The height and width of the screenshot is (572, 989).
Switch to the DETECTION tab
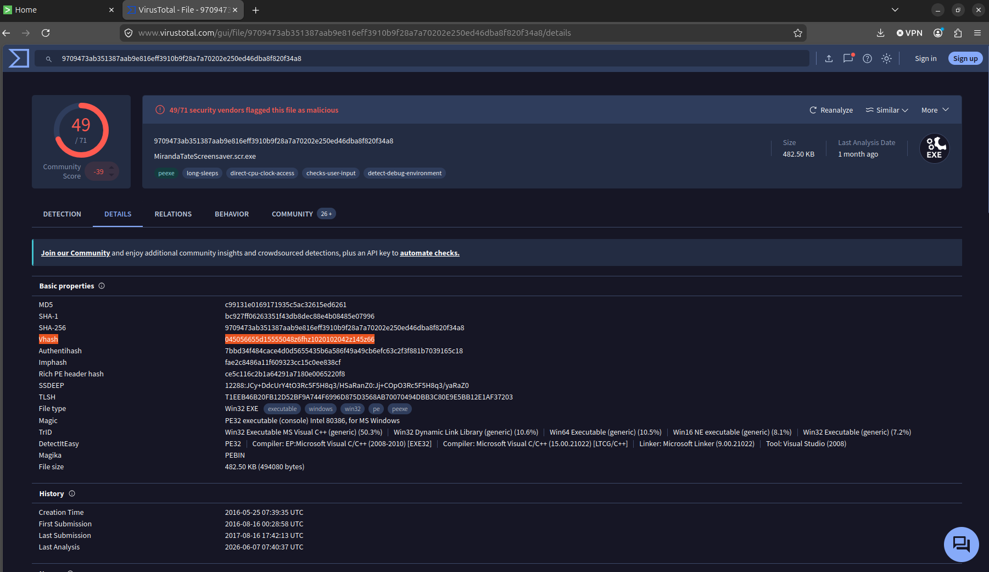[62, 214]
